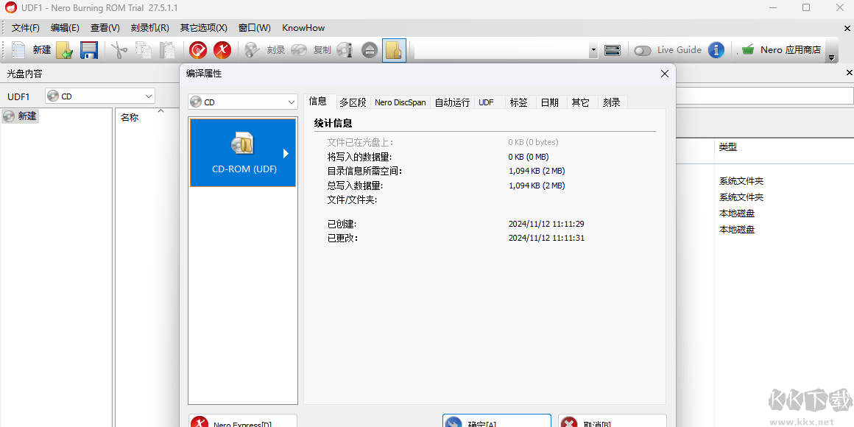854x427 pixels.
Task: Expand toolbar overflow options arrow
Action: coord(832,57)
